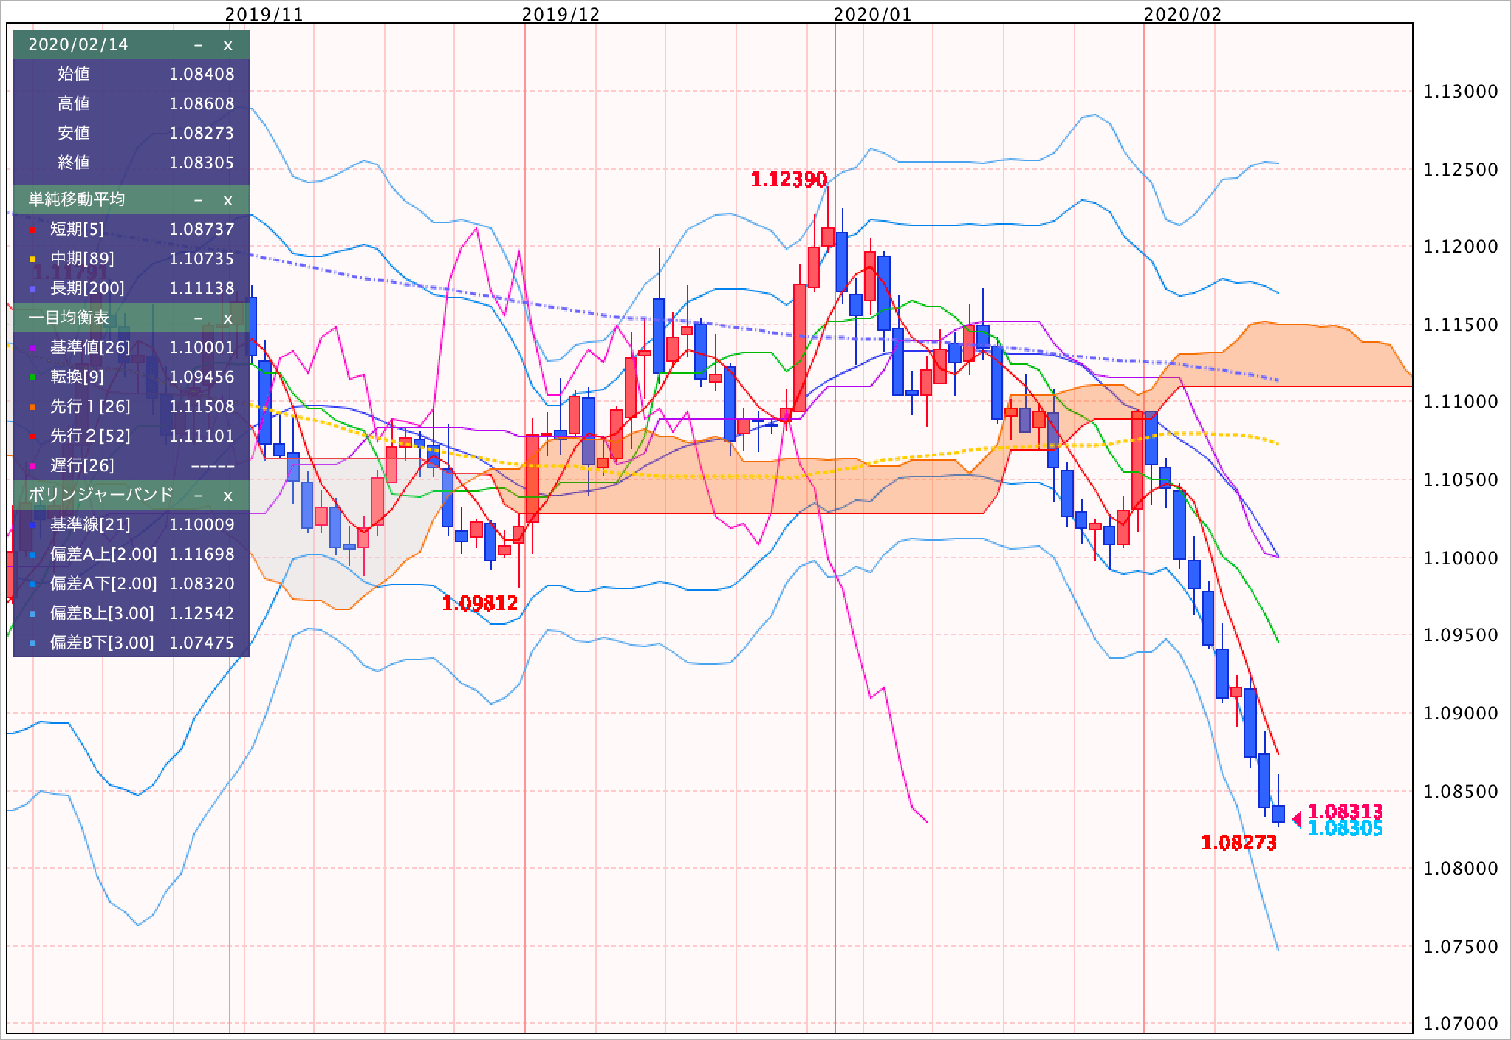The image size is (1511, 1040).
Task: Click the 2019/11 date axis label
Action: point(264,14)
